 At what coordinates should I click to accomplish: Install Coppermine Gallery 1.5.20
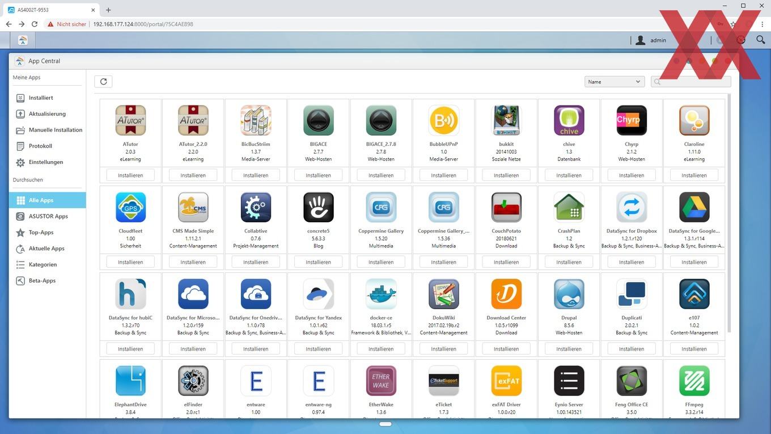coord(381,262)
